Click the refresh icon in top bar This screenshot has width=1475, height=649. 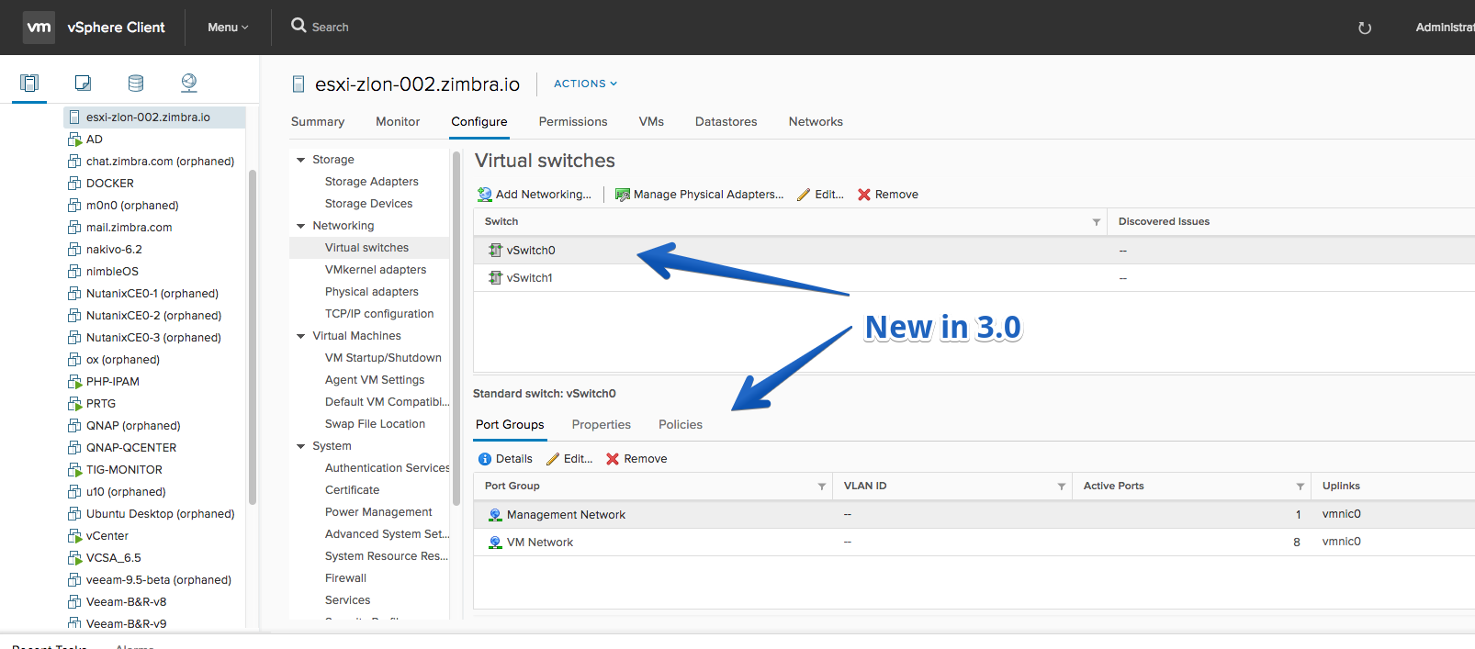click(1365, 28)
